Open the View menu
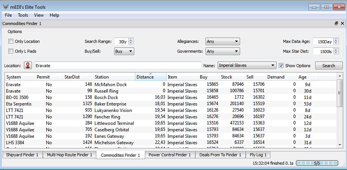The image size is (347, 170). (x=39, y=15)
